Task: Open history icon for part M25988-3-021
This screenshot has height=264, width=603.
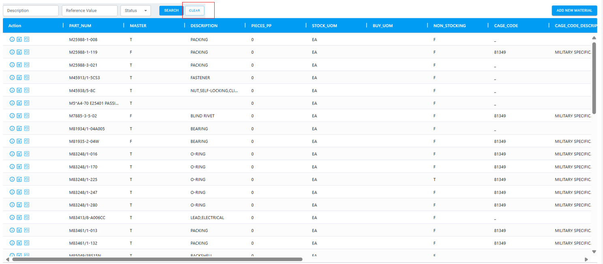Action: (27, 65)
